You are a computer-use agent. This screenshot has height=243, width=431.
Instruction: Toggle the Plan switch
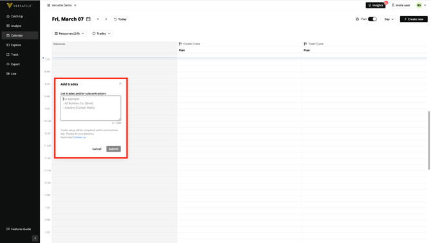[372, 19]
